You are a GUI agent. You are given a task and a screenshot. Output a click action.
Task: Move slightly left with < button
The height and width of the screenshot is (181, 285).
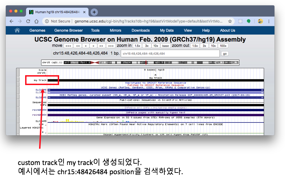point(86,46)
